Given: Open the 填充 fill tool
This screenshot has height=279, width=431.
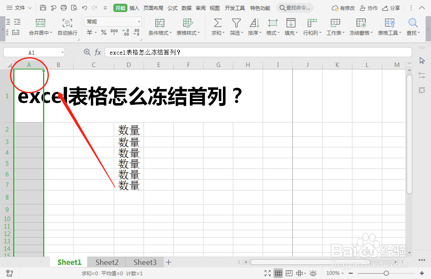Looking at the screenshot, I should [x=291, y=27].
